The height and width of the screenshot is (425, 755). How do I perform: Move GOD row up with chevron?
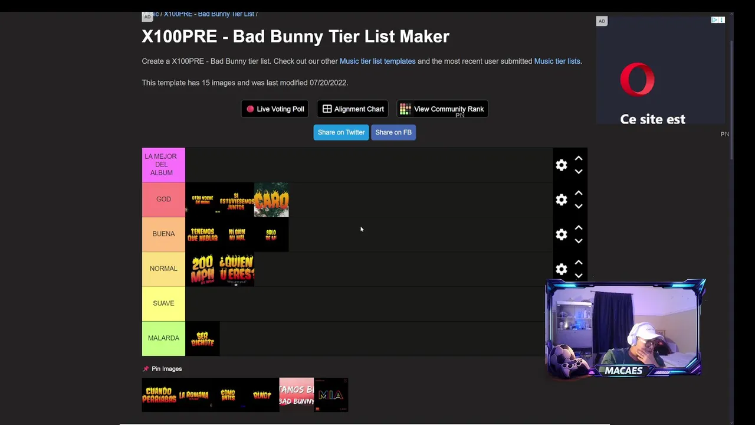579,193
